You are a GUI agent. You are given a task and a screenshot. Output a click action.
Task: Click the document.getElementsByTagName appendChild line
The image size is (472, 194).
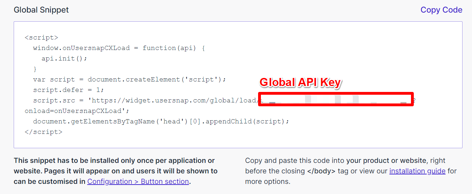(161, 122)
